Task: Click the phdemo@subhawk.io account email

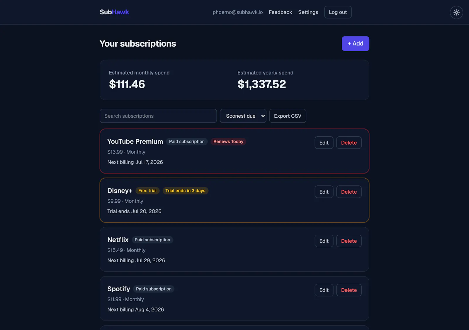Action: pos(238,12)
